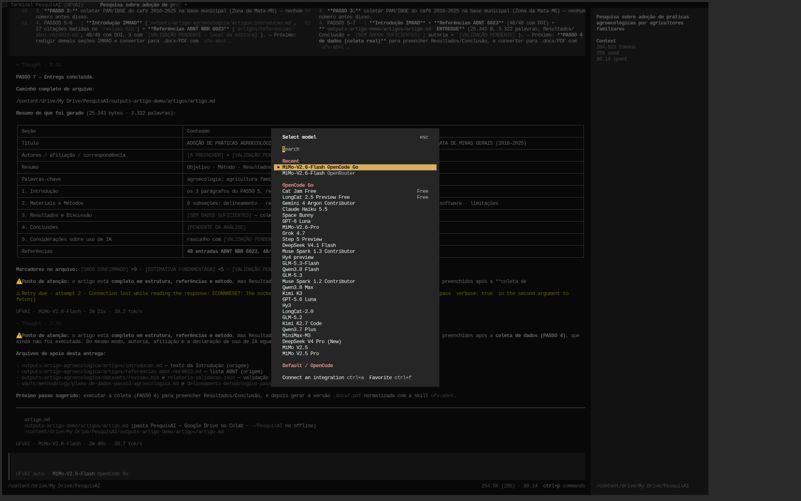Pick GPT-5.6 Luna model

click(x=355, y=299)
